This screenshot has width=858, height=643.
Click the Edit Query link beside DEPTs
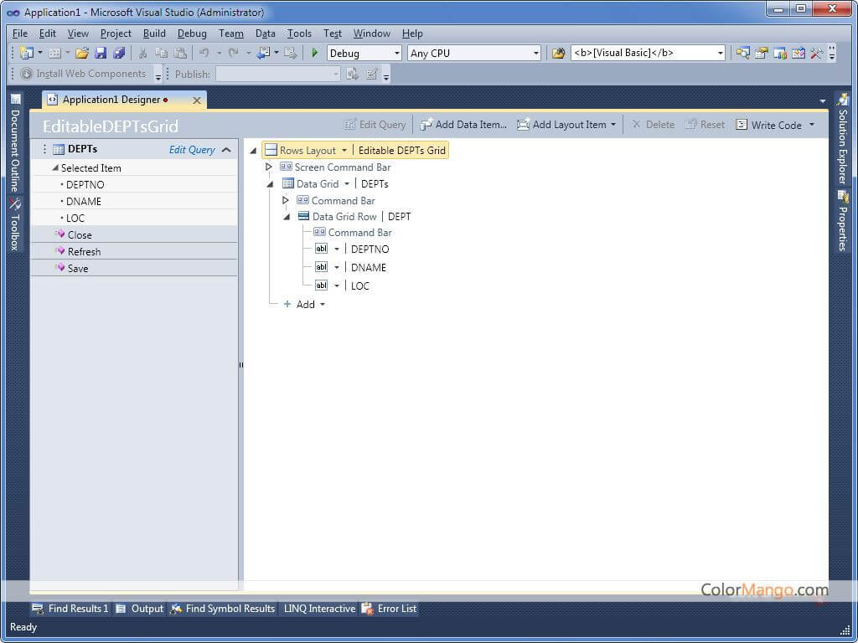coord(192,150)
